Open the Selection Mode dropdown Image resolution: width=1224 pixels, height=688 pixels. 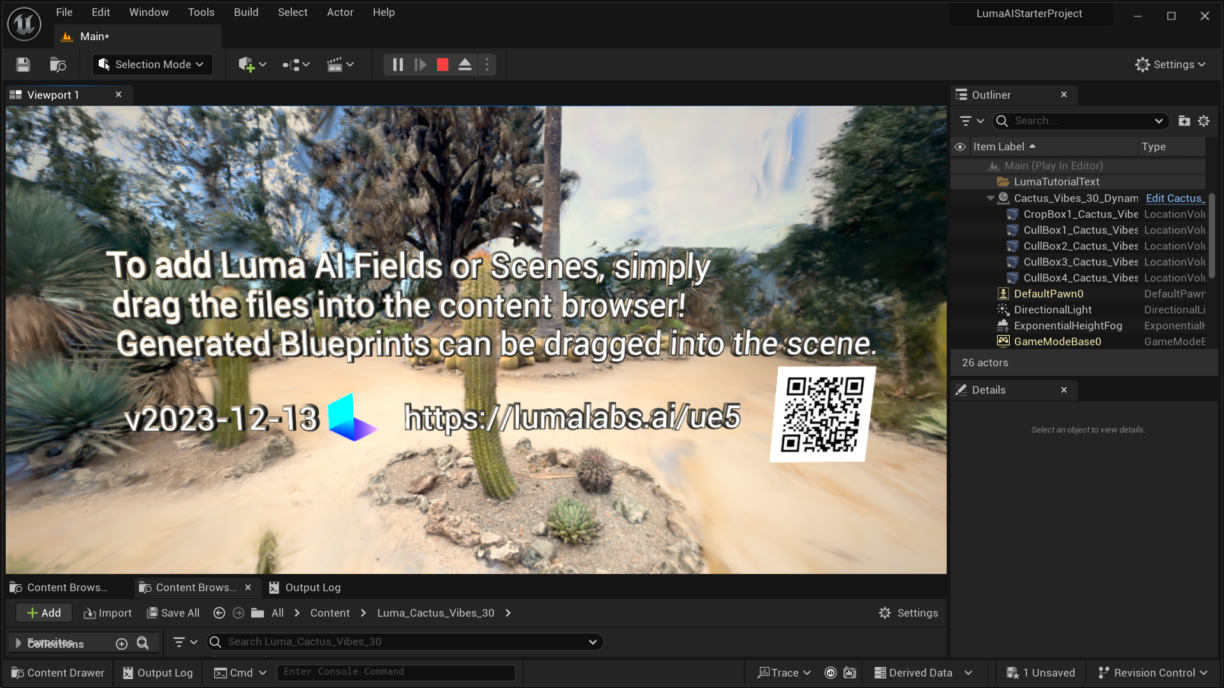point(152,64)
